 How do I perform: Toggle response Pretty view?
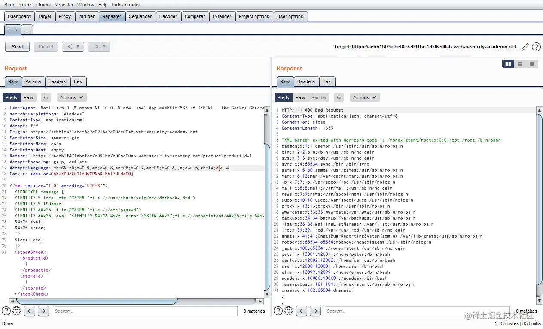284,97
